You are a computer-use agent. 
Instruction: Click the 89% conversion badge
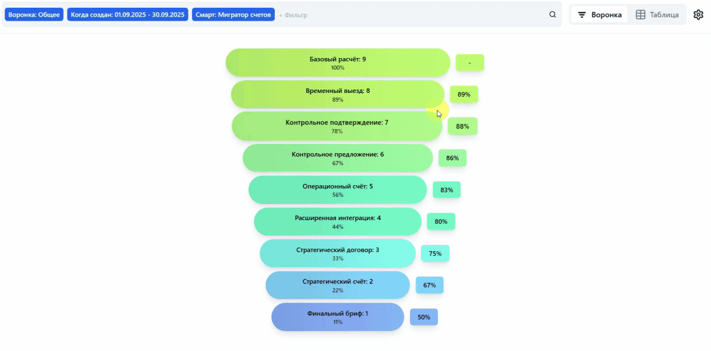tap(464, 95)
